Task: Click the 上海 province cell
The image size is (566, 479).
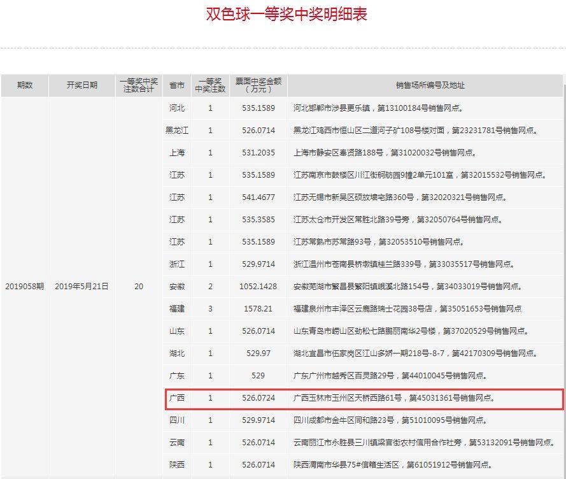Action: coord(177,153)
